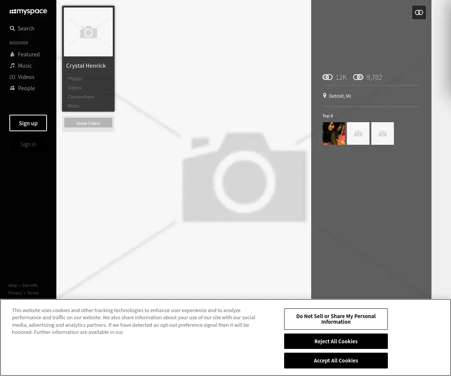The height and width of the screenshot is (376, 451).
Task: Open second Top 8 placeholder thumbnail
Action: [x=358, y=133]
